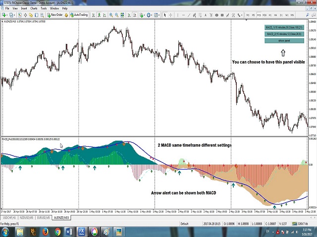Click the New Chart toolbar icon

pyautogui.click(x=4, y=15)
